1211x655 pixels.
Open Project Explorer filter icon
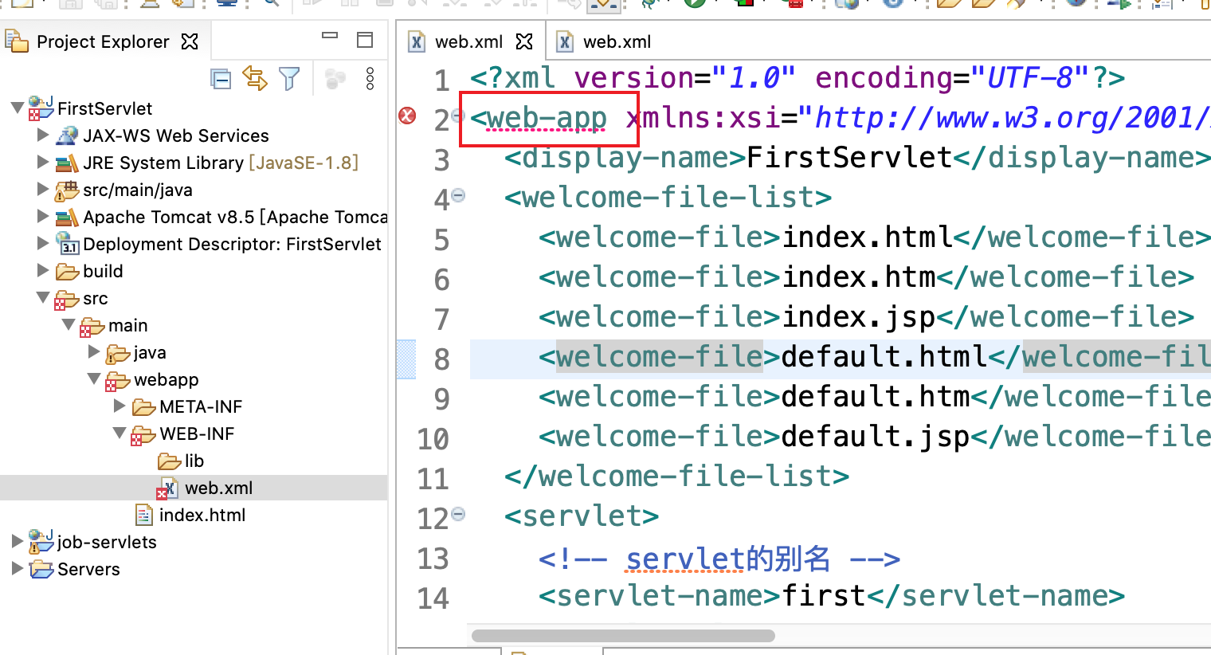(289, 78)
